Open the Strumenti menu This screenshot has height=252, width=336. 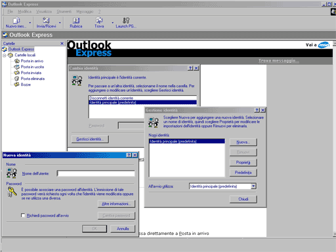coord(64,12)
